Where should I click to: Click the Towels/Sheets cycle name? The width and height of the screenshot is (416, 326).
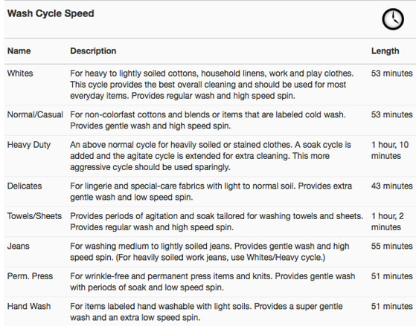34,216
